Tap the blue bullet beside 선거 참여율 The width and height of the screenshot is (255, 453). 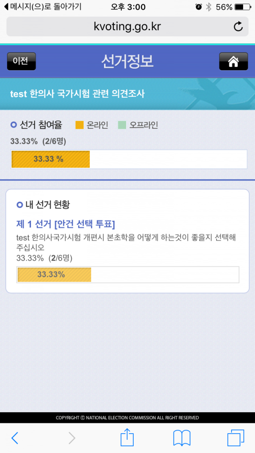[14, 125]
